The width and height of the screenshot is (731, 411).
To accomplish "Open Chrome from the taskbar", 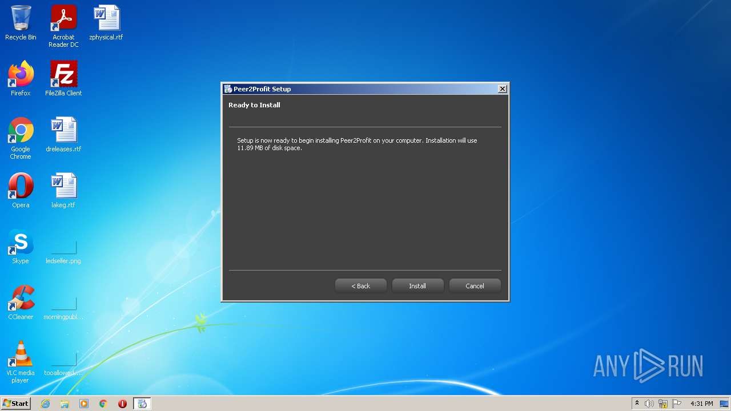I will pos(103,404).
